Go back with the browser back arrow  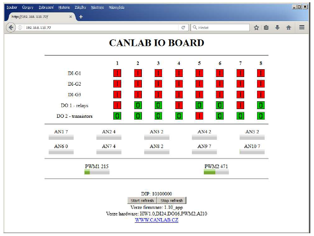[x=11, y=27]
